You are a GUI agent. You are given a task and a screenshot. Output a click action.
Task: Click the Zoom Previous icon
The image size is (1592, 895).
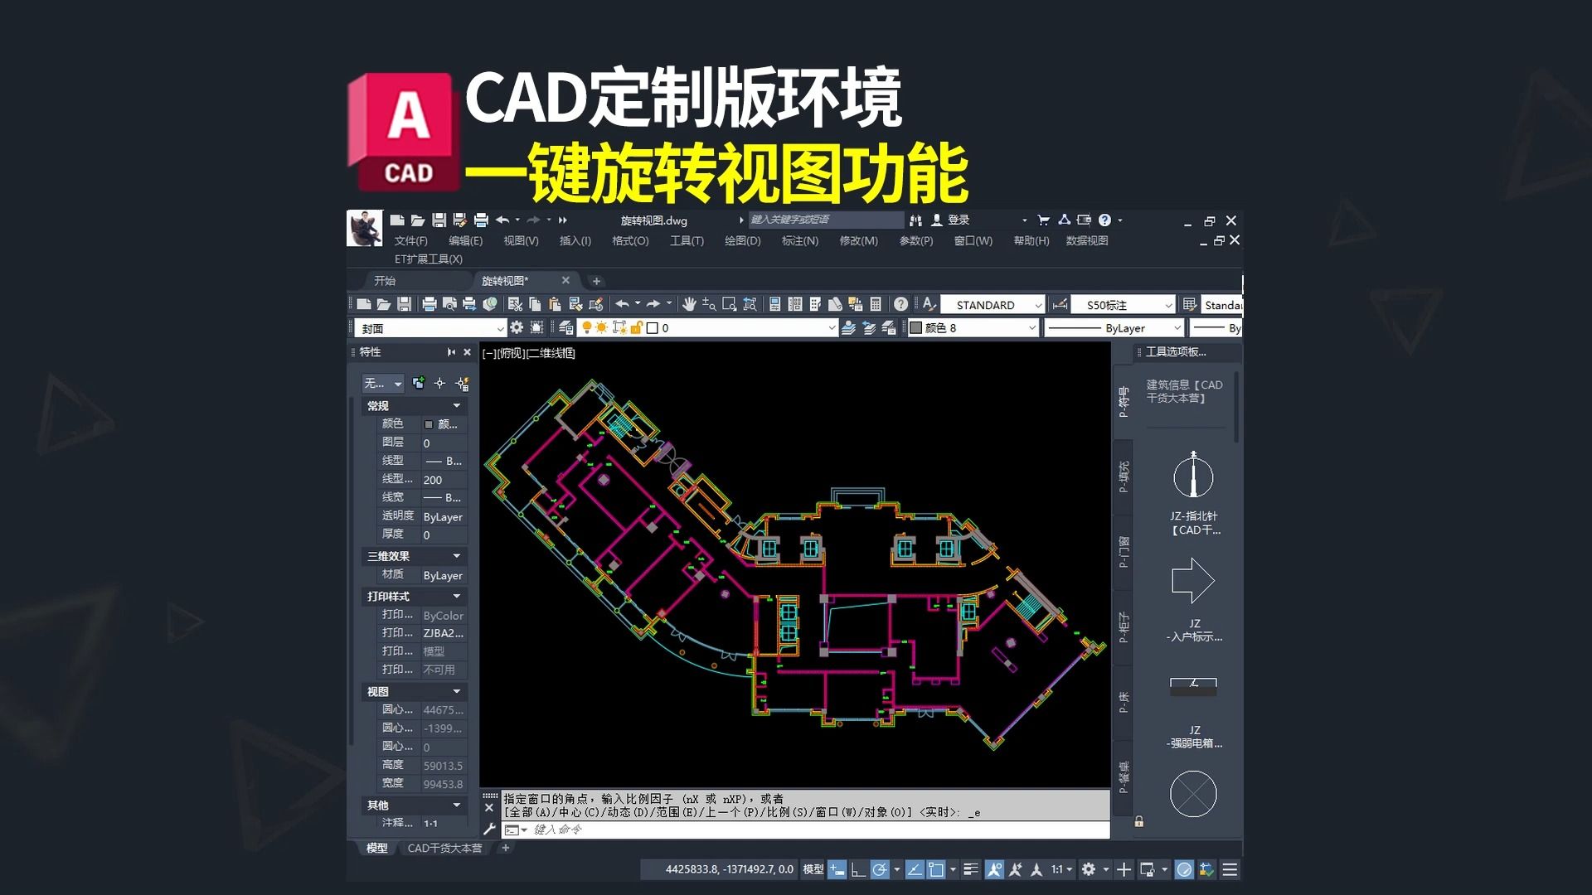click(750, 304)
